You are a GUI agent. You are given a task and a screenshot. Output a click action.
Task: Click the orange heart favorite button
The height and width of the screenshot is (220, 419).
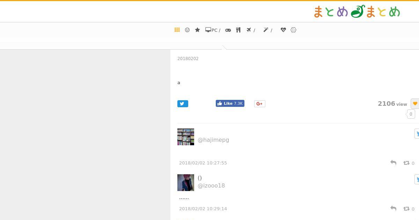(415, 104)
